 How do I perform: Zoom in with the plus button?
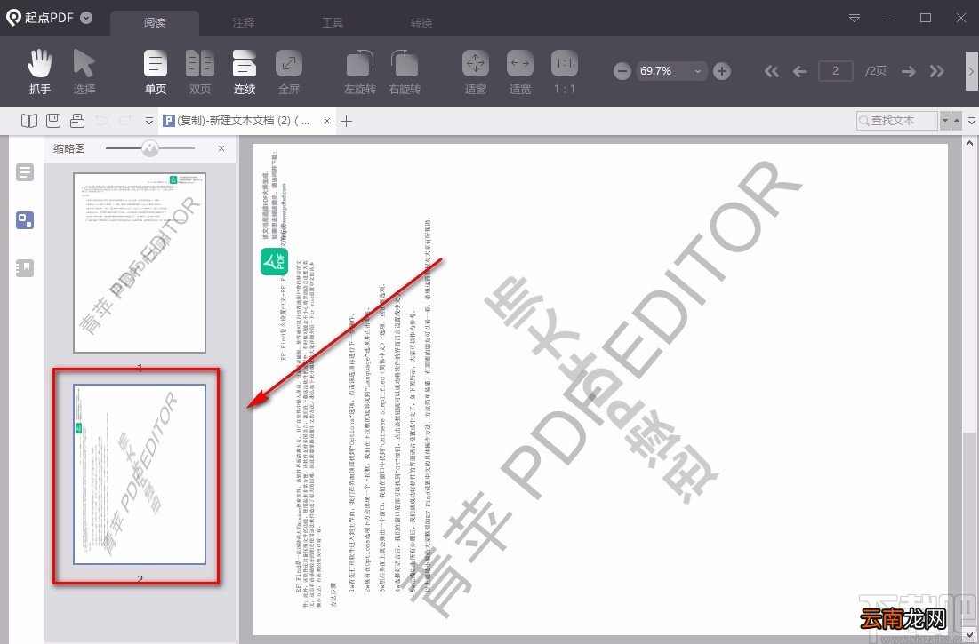click(722, 71)
